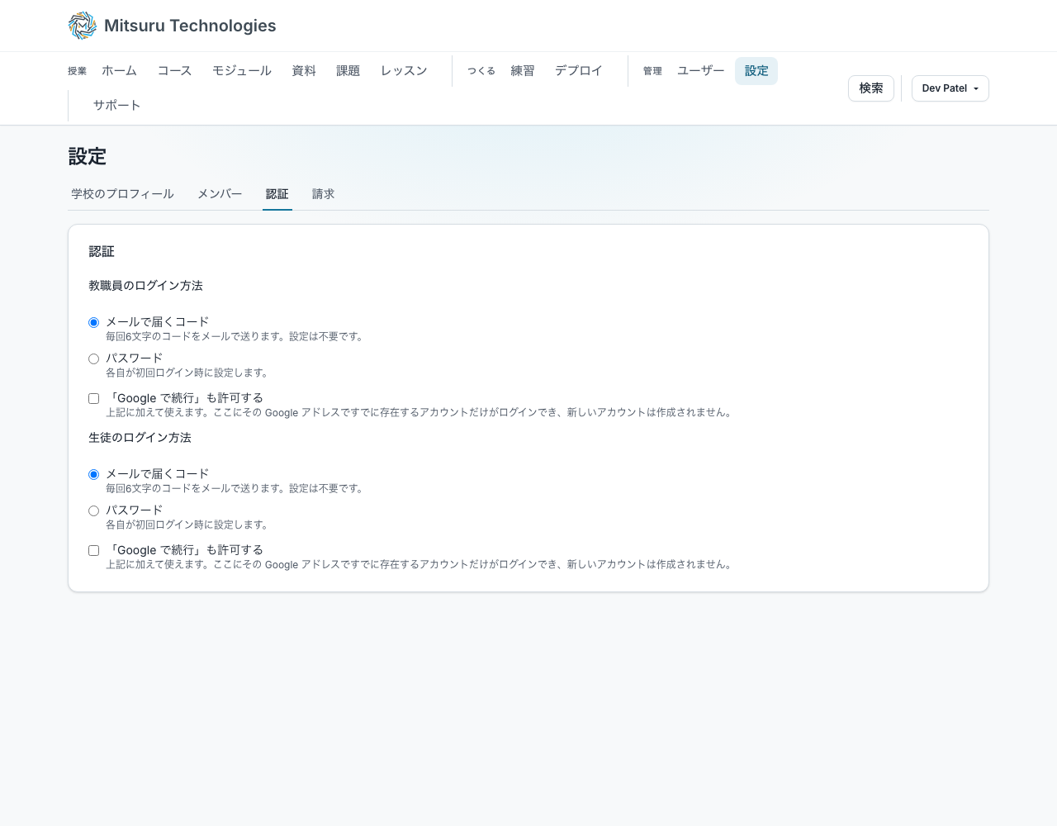
Task: Select staff パスワード radio option
Action: 93,358
